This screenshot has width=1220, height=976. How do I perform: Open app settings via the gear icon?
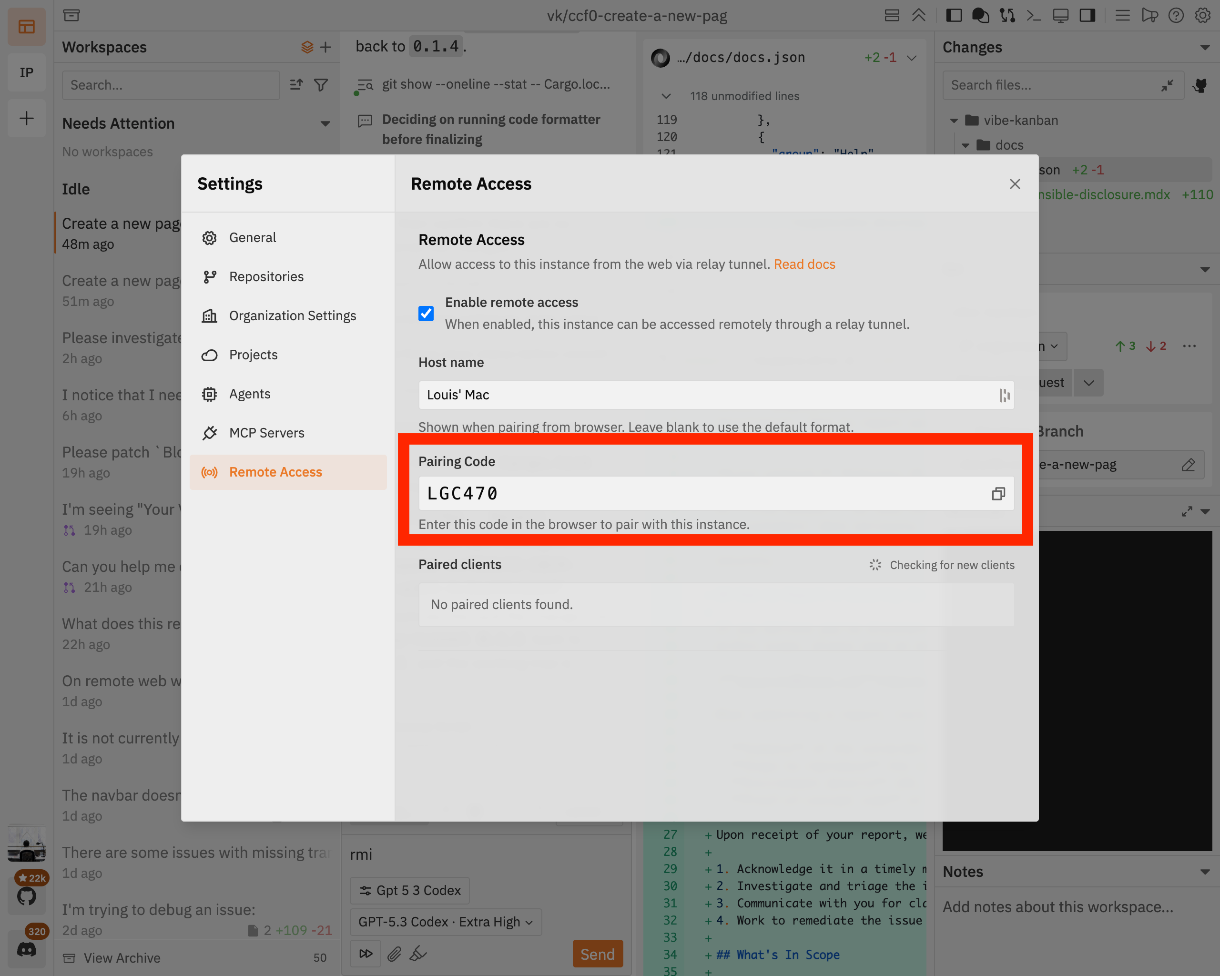[x=1202, y=15]
